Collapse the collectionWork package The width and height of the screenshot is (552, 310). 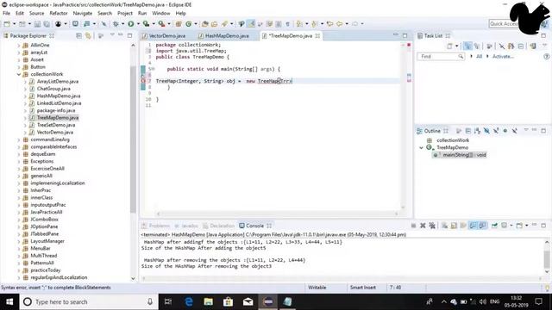pos(19,74)
